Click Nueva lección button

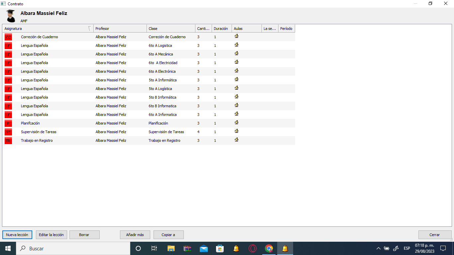(x=17, y=235)
